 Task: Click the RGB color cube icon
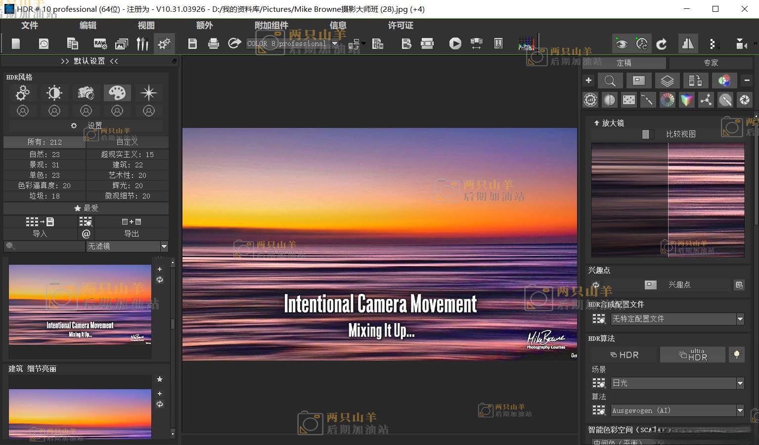click(687, 100)
